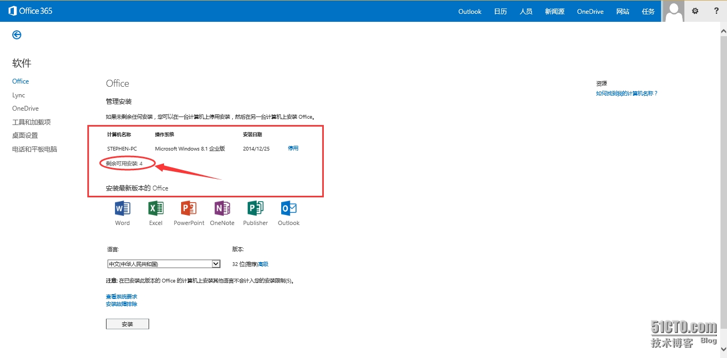Click the OneNote application icon
This screenshot has width=727, height=358.
coord(222,208)
